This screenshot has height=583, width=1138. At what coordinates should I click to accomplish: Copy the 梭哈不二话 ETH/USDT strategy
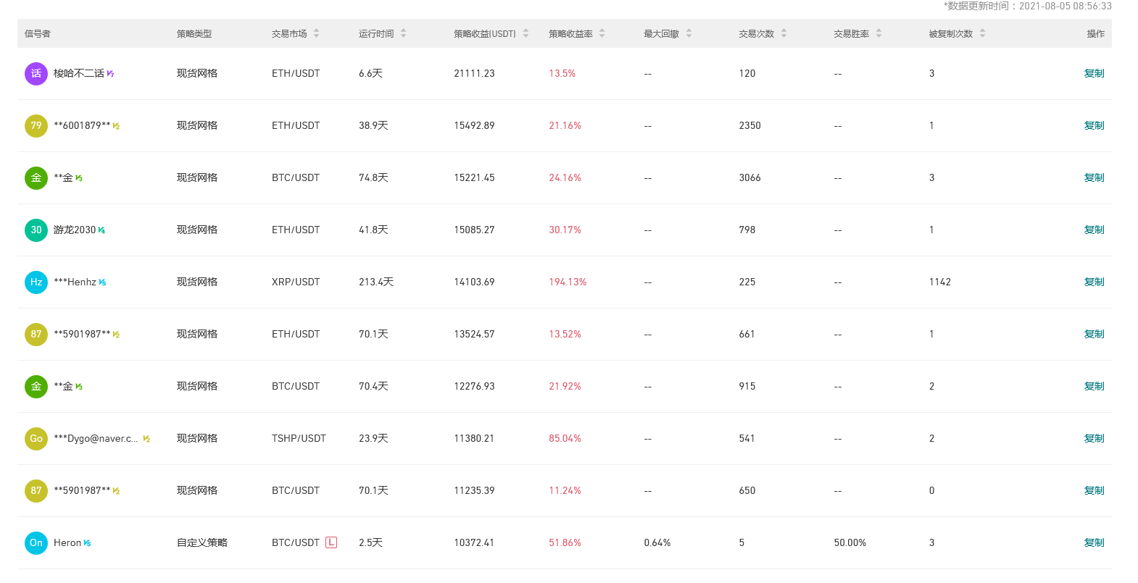[x=1094, y=73]
